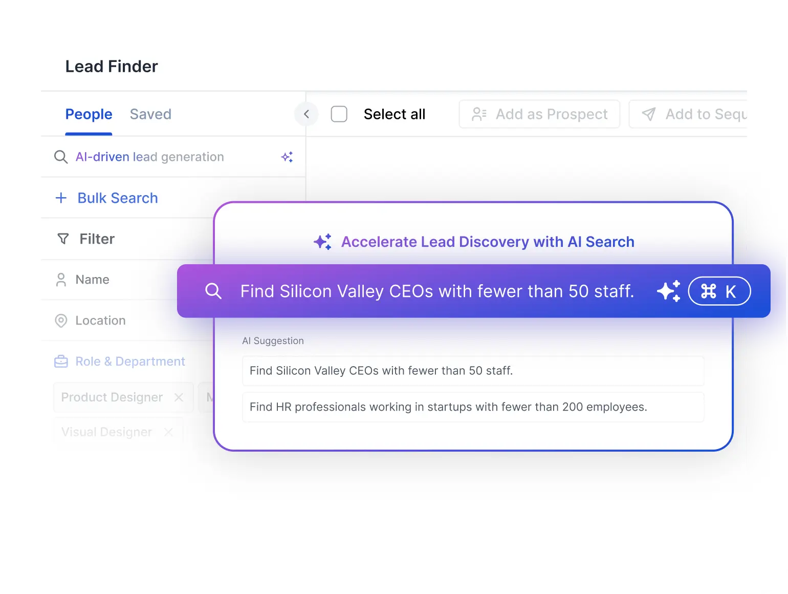Expand the Location filter row
This screenshot has width=788, height=594.
pyautogui.click(x=100, y=321)
